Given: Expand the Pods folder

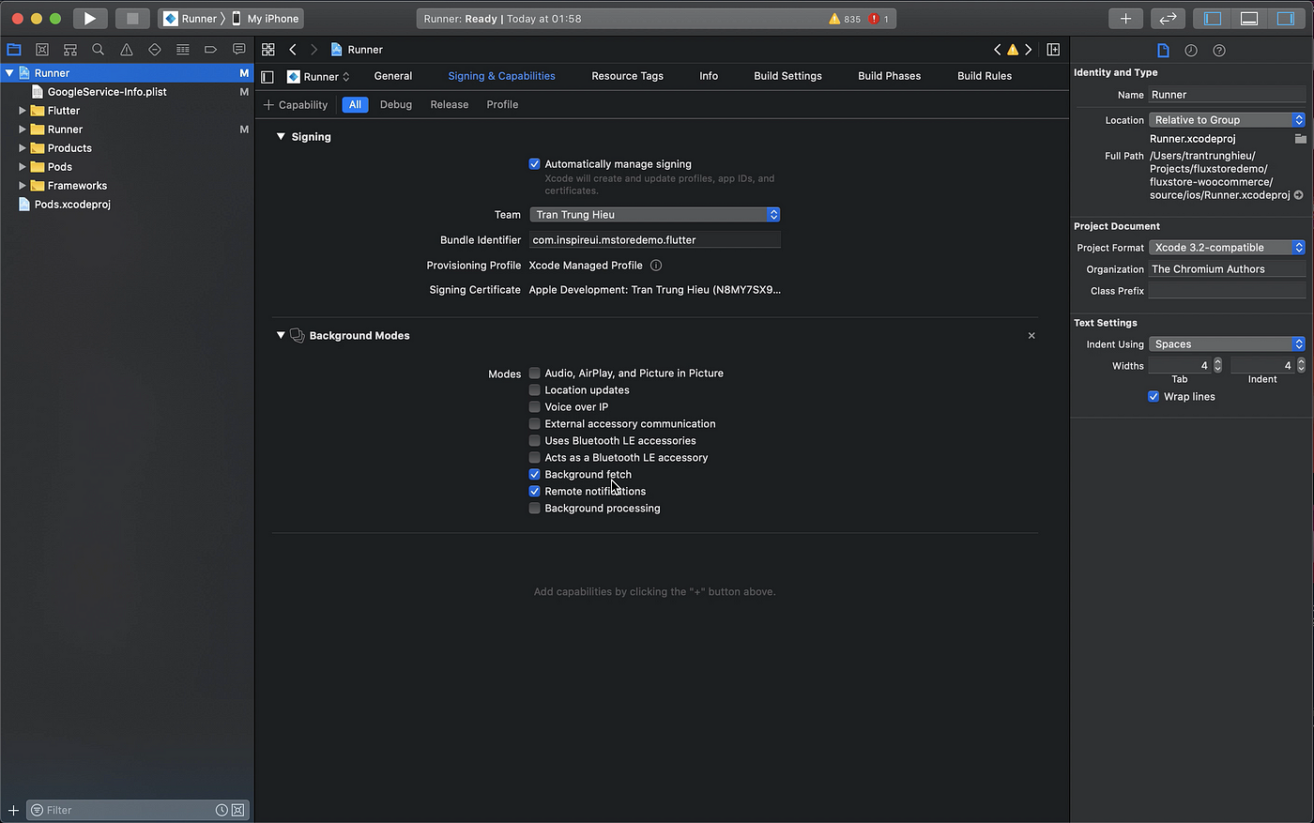Looking at the screenshot, I should [x=23, y=167].
